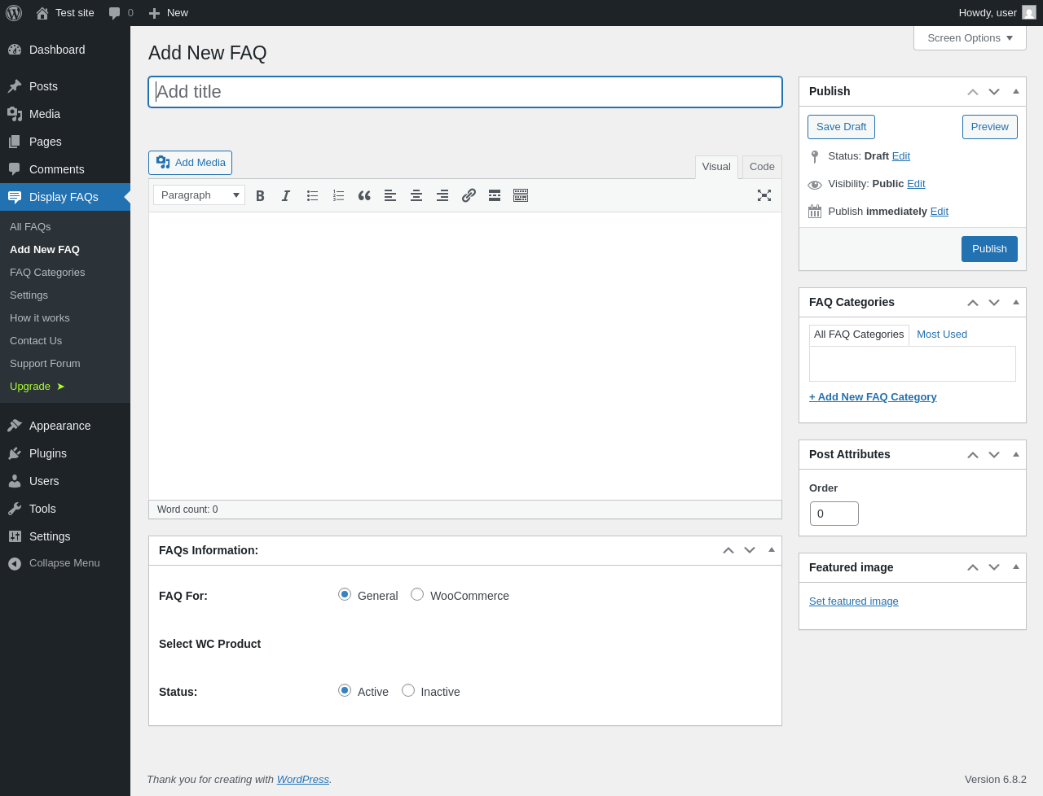Edit the Visibility setting
Image resolution: width=1043 pixels, height=796 pixels.
[916, 184]
